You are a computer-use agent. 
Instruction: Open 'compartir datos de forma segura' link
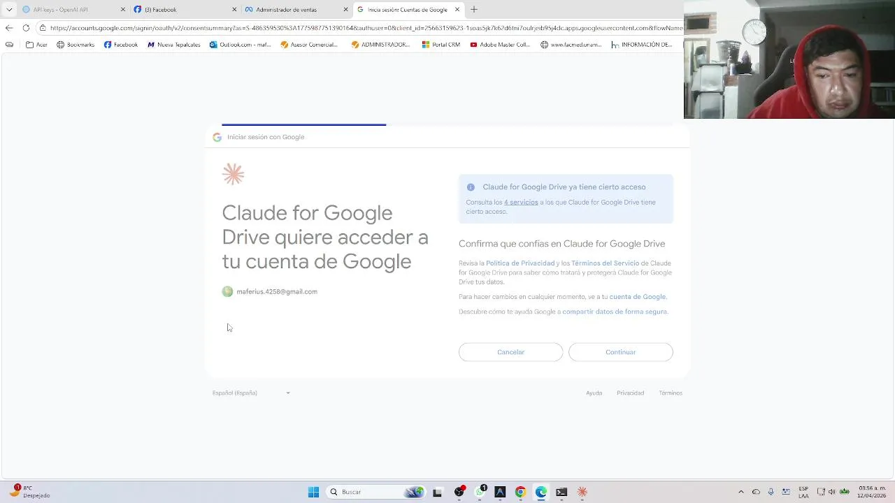coord(615,312)
